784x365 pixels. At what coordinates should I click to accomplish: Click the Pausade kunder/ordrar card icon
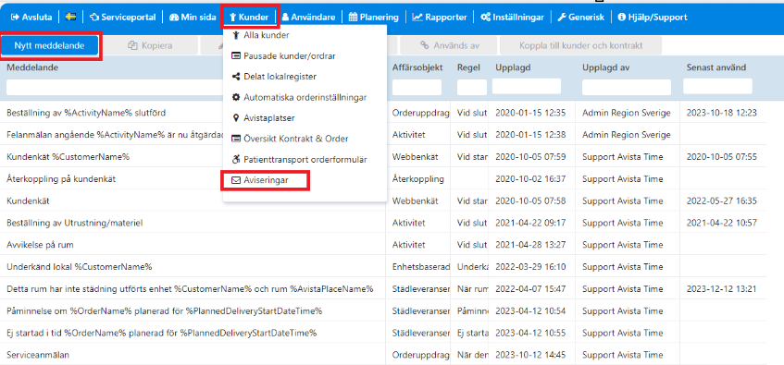[236, 56]
